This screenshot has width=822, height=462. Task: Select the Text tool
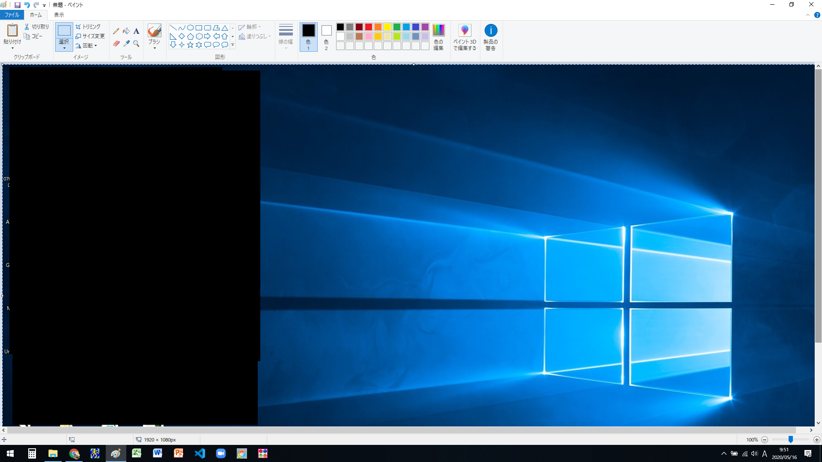click(x=136, y=31)
